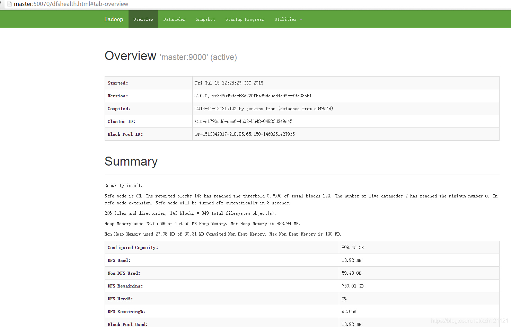Select DFS Remaining% value 92.66%
Screen dimensions: 511x327
pyautogui.click(x=349, y=311)
